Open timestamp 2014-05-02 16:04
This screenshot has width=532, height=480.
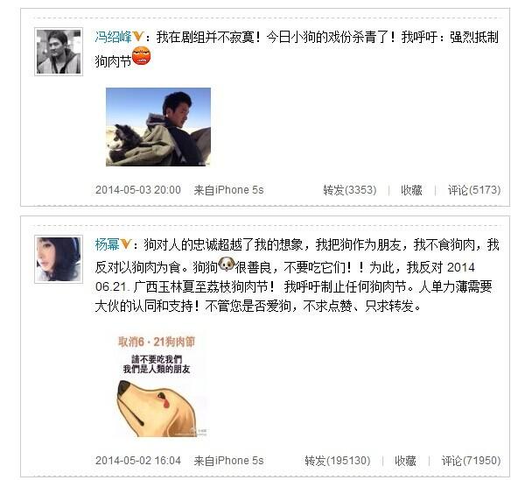(138, 461)
